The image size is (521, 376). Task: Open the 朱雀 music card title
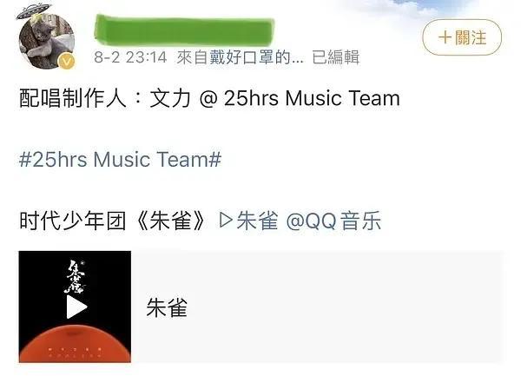(x=167, y=307)
